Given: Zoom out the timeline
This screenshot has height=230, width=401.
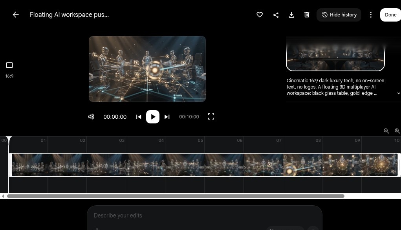Looking at the screenshot, I should pyautogui.click(x=386, y=131).
